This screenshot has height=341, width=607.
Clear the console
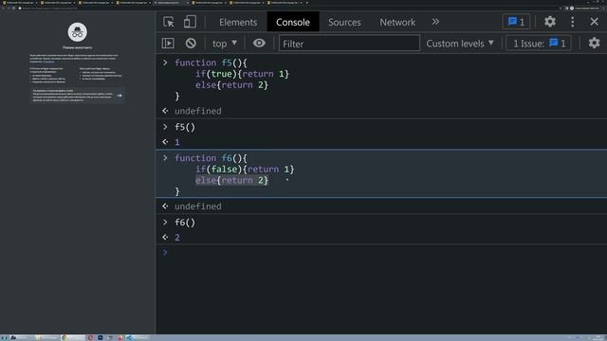pos(191,44)
